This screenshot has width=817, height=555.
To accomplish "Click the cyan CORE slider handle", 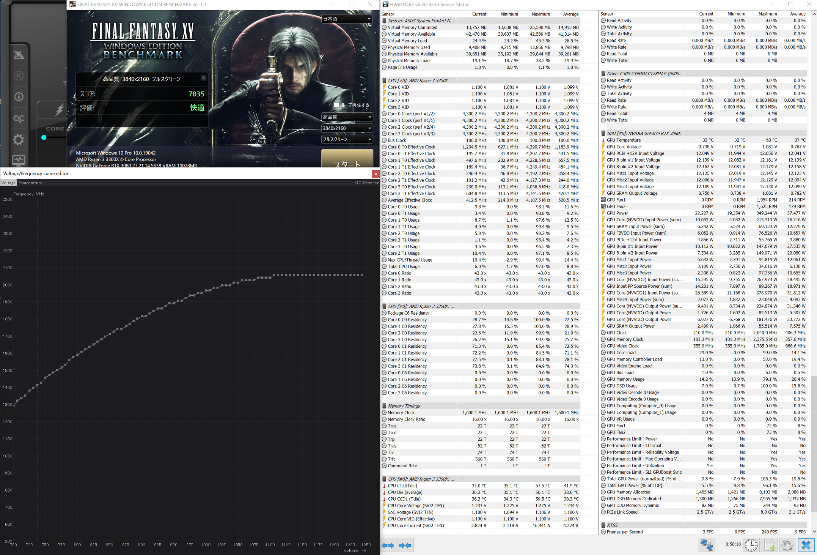I will [44, 137].
